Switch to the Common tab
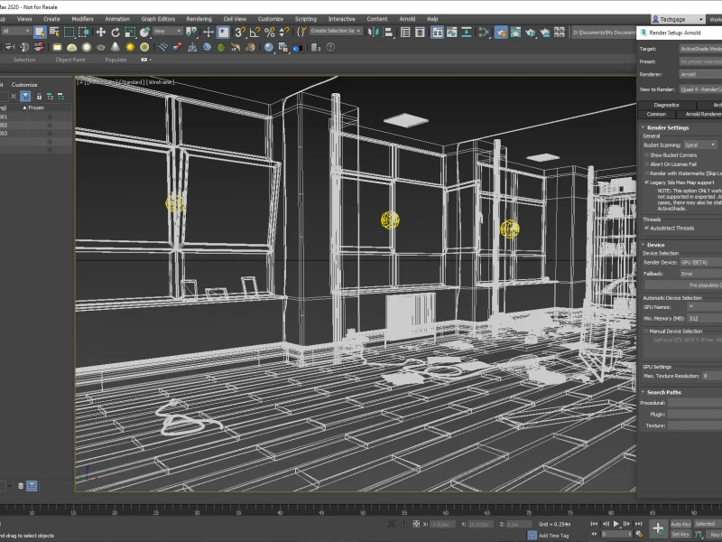The image size is (722, 542). coord(656,115)
